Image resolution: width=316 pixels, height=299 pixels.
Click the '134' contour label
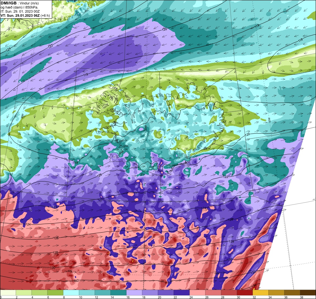click(254, 286)
